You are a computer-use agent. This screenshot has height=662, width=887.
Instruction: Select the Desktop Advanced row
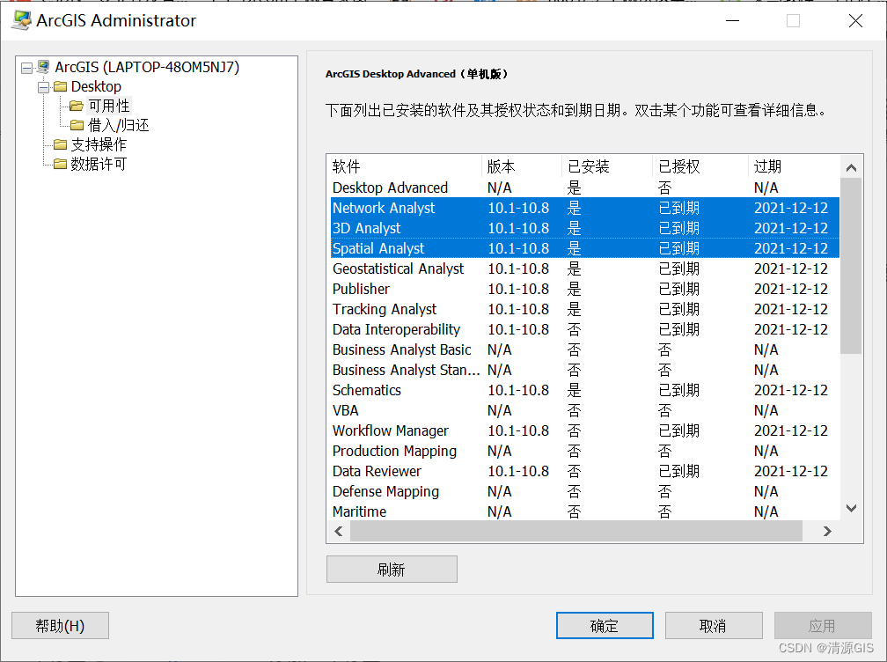(x=583, y=188)
